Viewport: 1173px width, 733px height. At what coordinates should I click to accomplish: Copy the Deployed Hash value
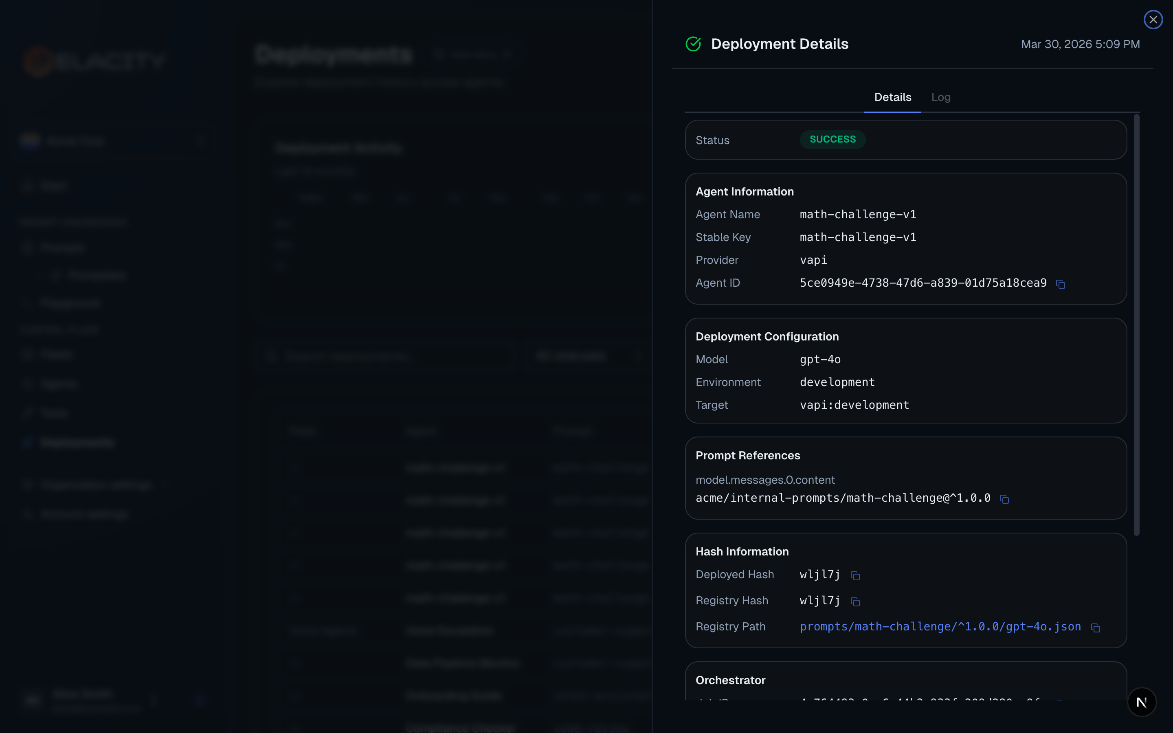coord(855,576)
